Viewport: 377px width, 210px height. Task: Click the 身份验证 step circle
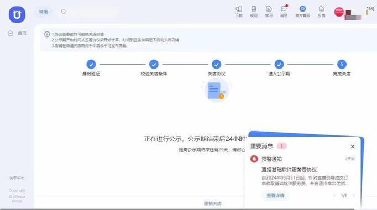[91, 64]
